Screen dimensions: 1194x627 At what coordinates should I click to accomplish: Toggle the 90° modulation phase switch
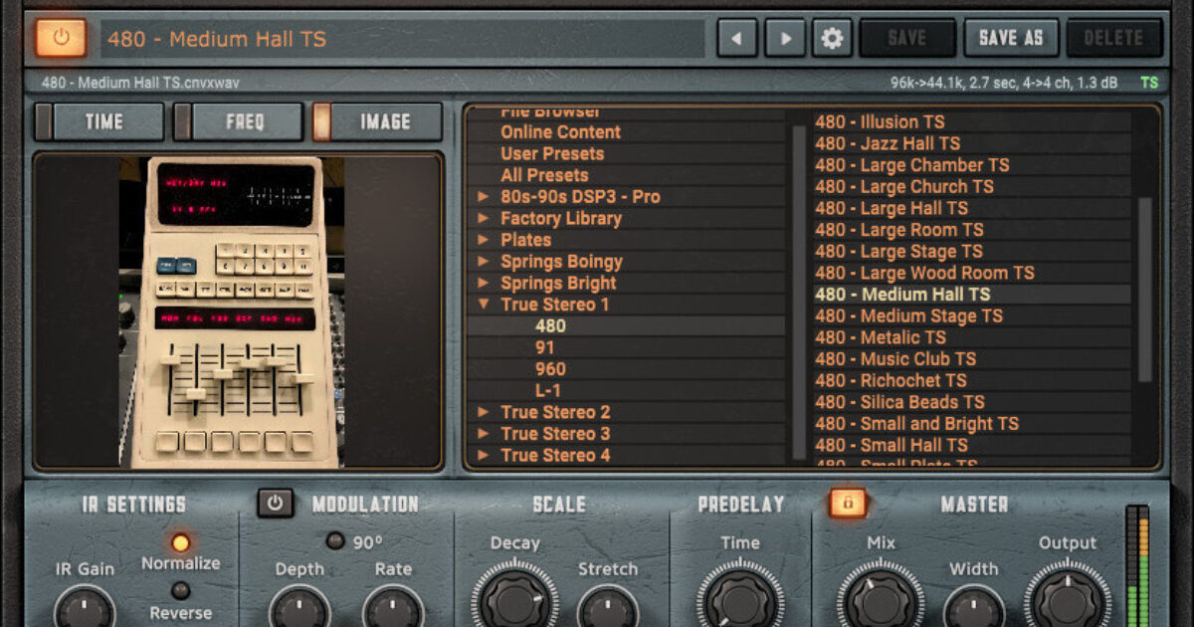336,541
